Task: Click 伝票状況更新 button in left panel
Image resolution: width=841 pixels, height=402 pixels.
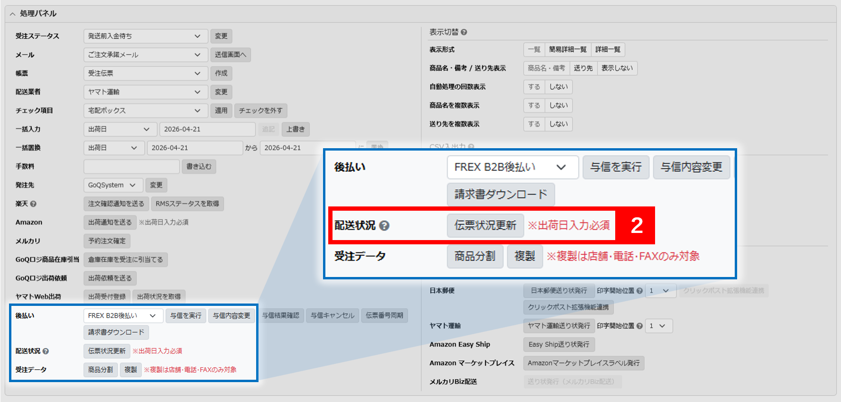Action: click(107, 351)
